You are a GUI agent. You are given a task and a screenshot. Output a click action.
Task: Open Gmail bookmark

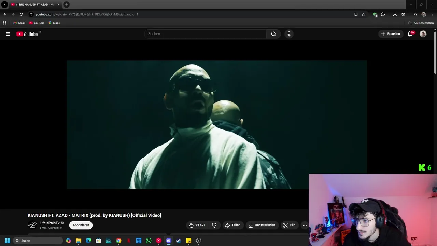tap(19, 23)
